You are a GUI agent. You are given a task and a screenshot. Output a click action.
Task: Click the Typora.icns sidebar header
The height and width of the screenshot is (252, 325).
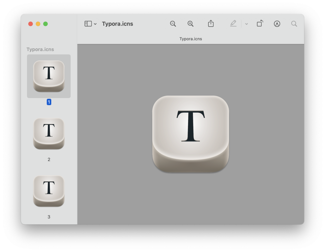coord(40,49)
